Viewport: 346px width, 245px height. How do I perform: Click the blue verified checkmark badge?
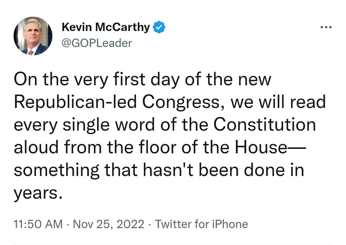[158, 28]
